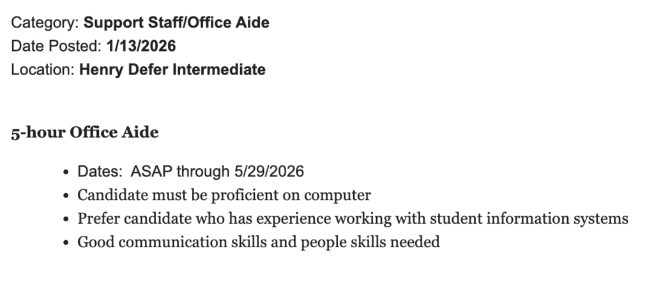Click the bullet dot before "Candidate must be"

67,196
